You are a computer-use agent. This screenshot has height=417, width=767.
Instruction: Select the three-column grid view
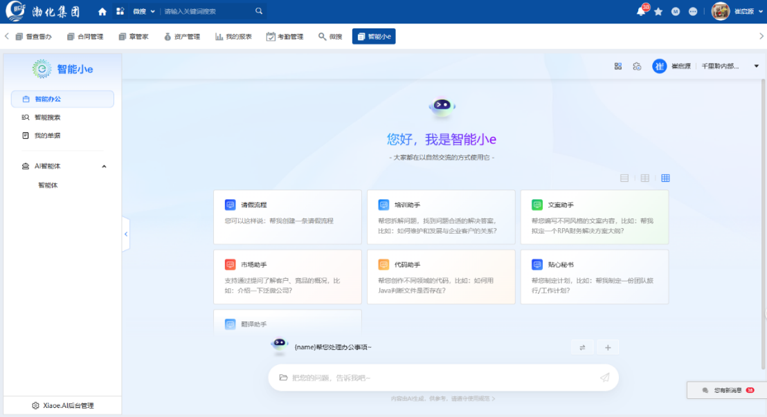tap(665, 178)
